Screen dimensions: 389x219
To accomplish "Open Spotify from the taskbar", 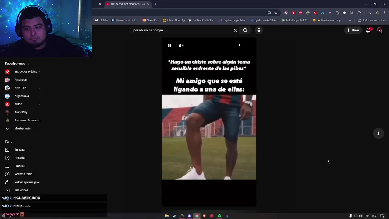I will point(219,216).
